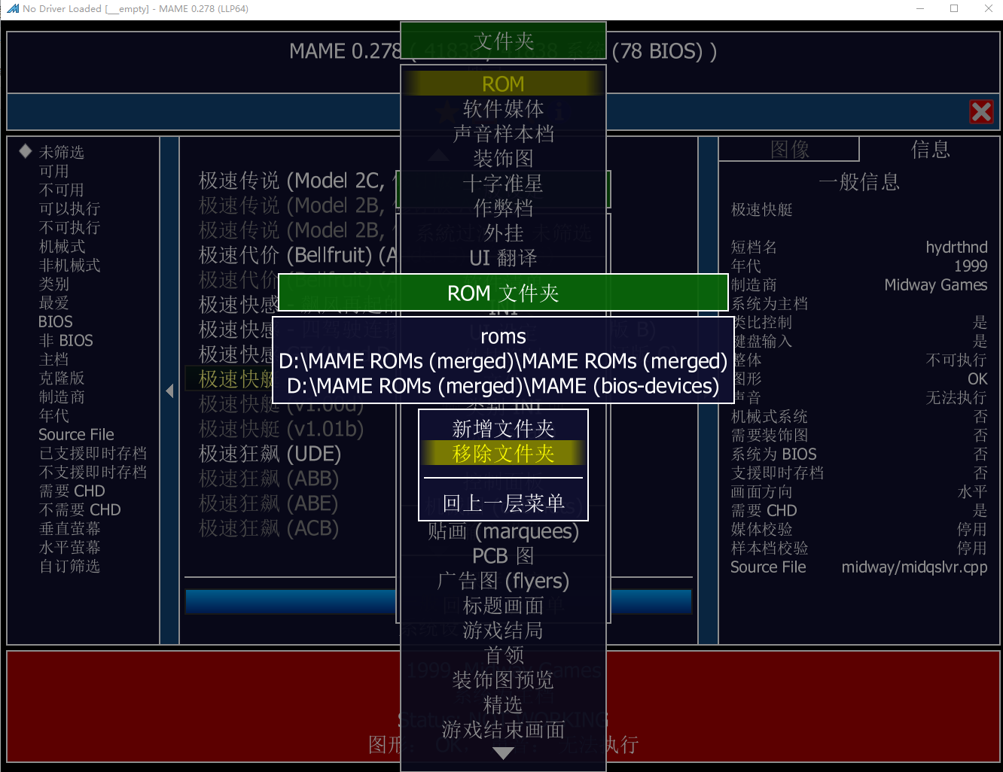Select the 制造商 filter
1003x772 pixels.
(62, 397)
